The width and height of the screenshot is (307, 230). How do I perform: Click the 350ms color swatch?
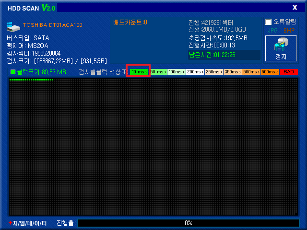click(x=233, y=72)
